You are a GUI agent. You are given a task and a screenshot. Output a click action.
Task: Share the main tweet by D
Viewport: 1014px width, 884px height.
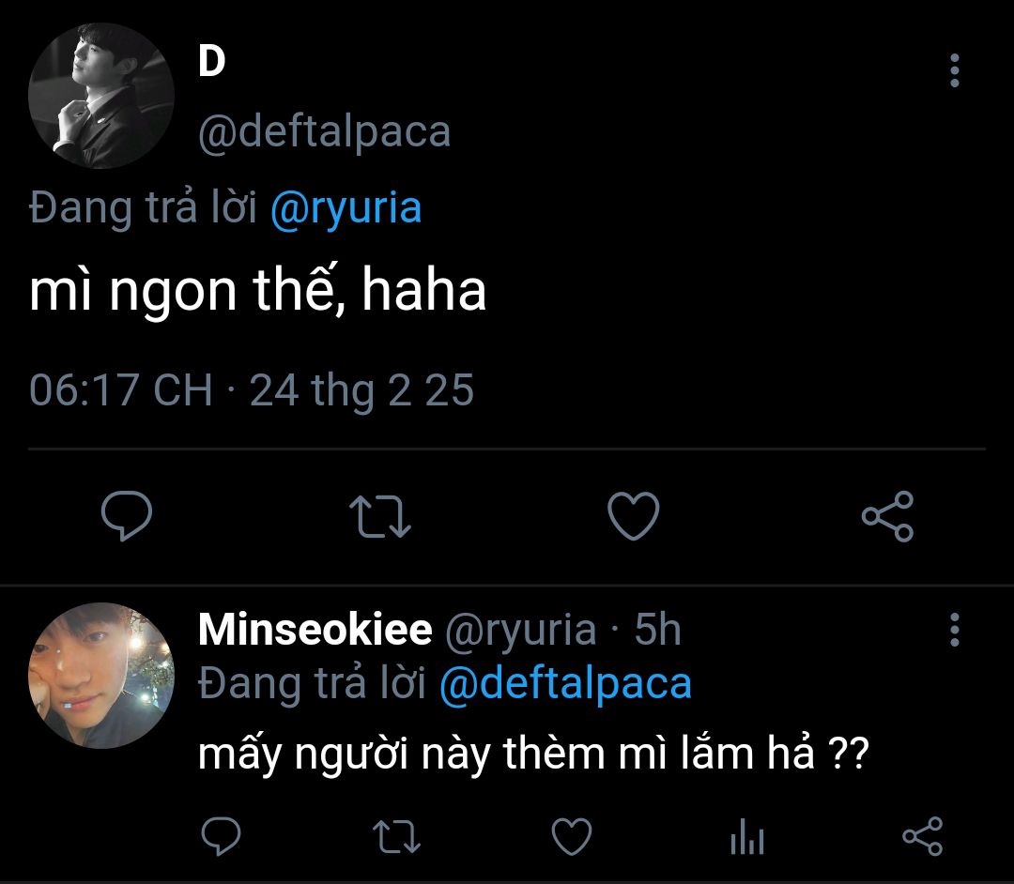coord(887,516)
